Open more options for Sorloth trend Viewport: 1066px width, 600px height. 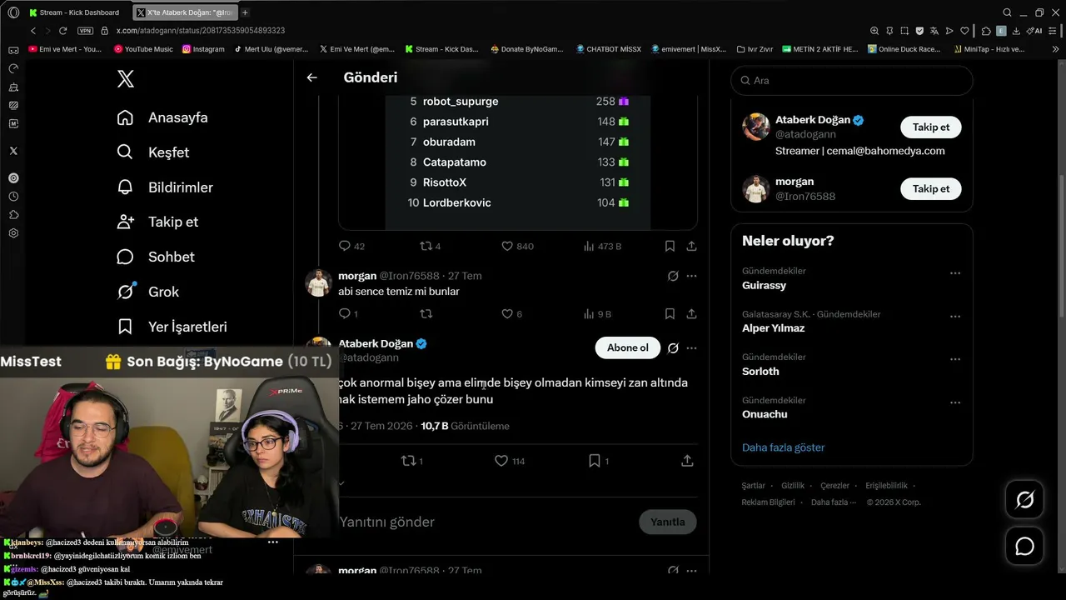[955, 359]
